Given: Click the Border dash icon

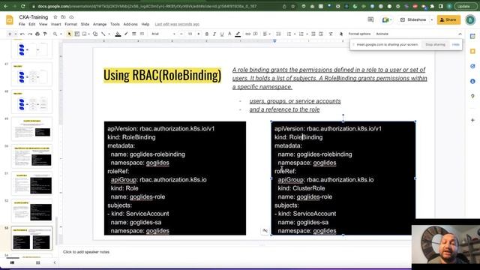Looking at the screenshot, I should (x=142, y=34).
